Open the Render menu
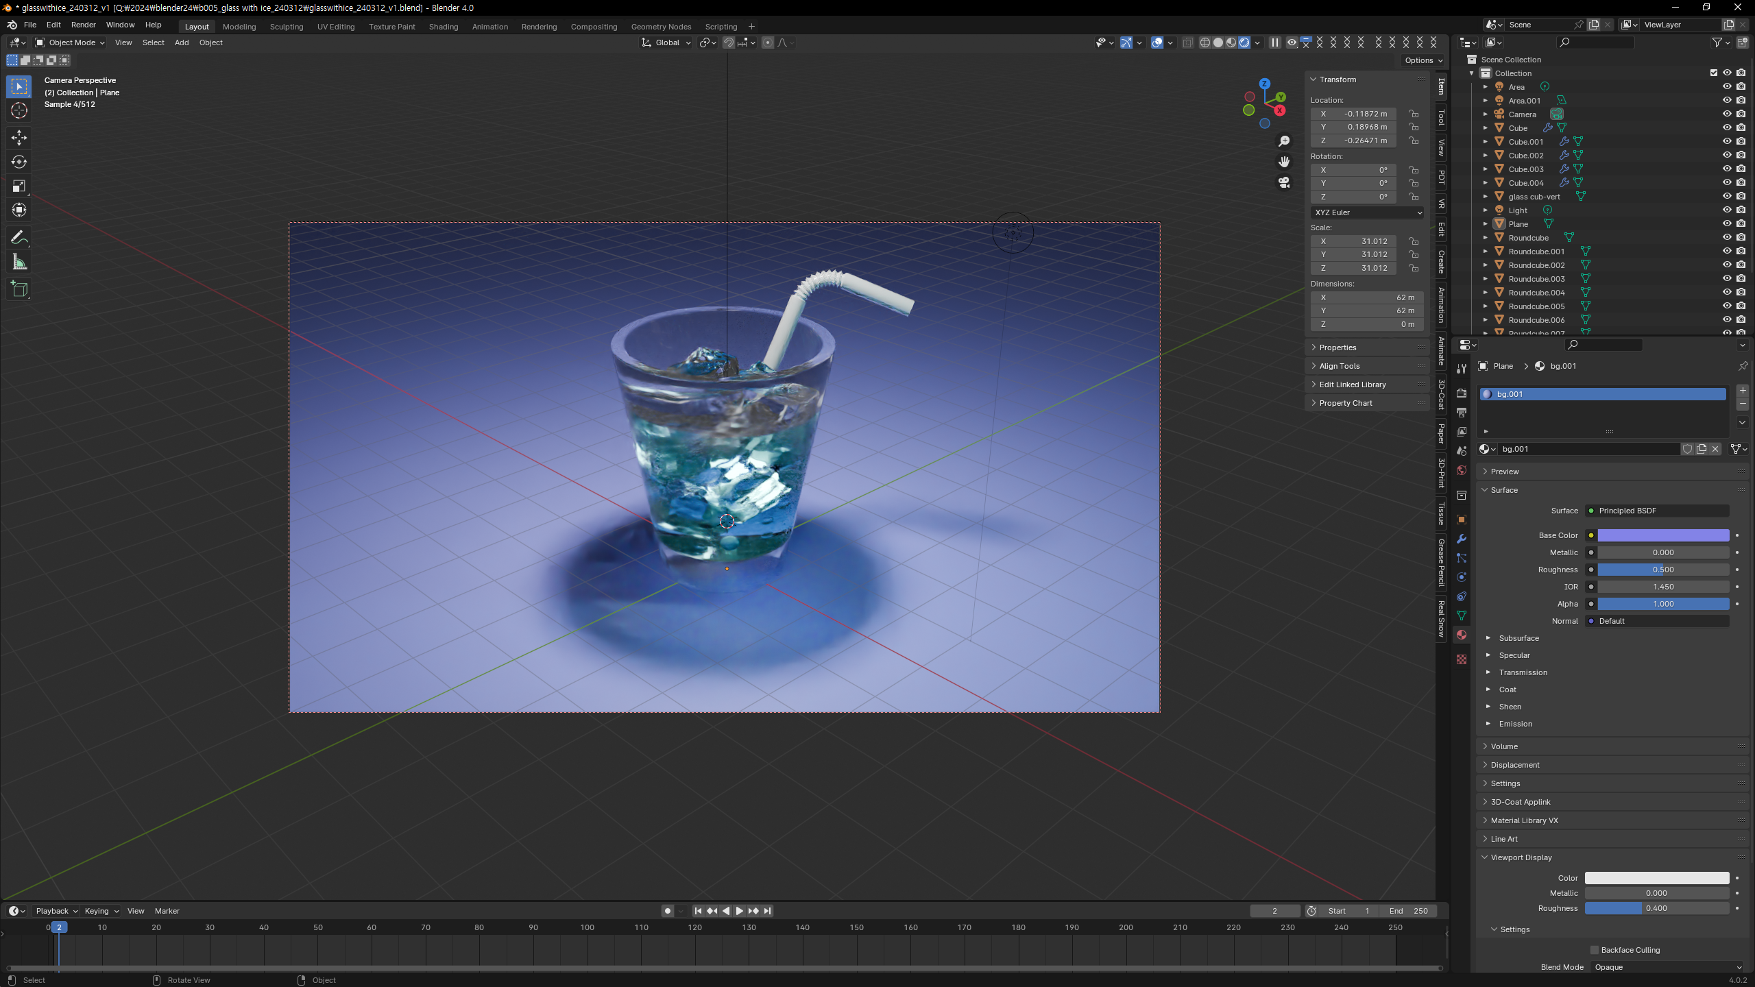The width and height of the screenshot is (1755, 987). 83,25
